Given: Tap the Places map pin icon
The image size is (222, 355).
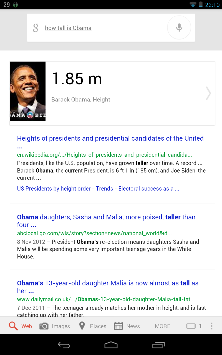Looking at the screenshot, I should click(x=82, y=326).
